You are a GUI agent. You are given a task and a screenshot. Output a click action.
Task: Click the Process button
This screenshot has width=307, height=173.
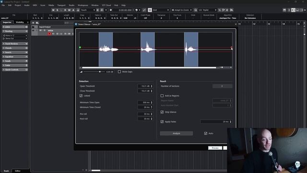coord(215,148)
